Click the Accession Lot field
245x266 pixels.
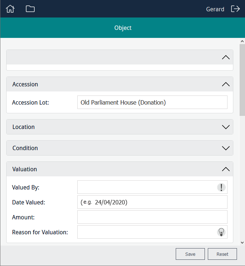coord(152,102)
